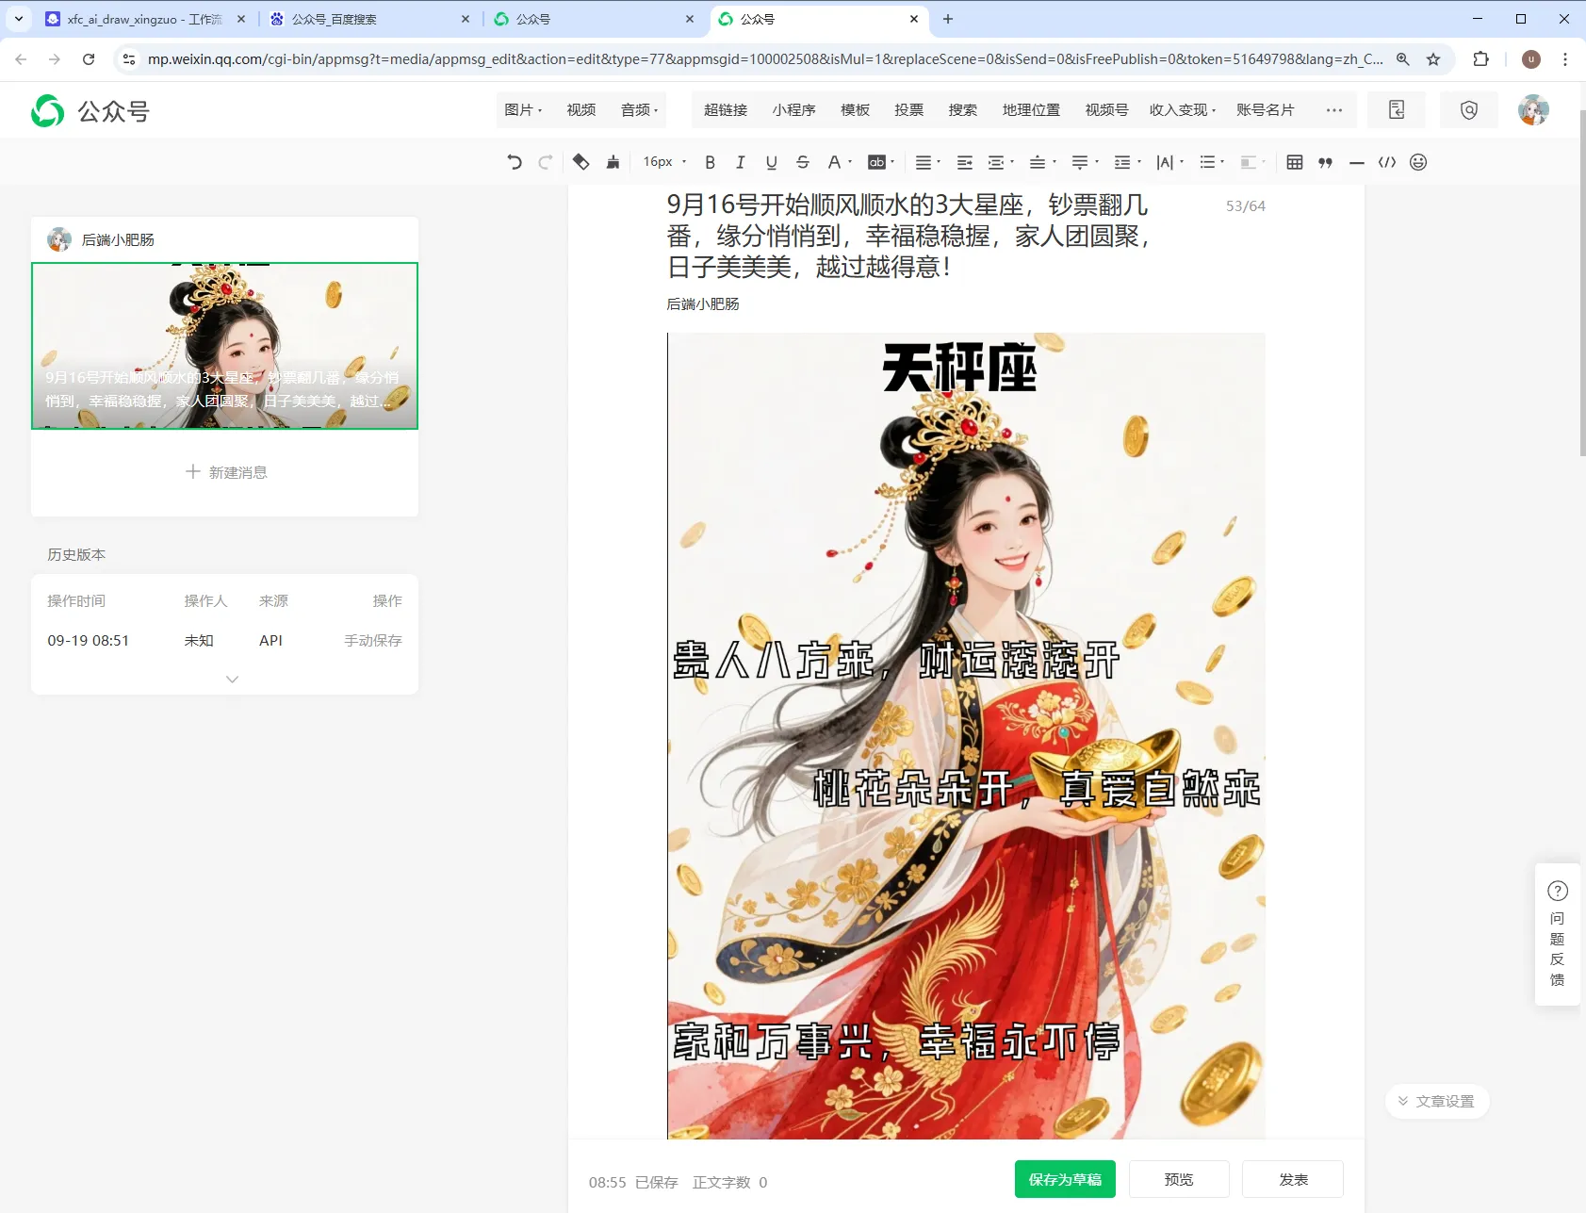
Task: Select the 天秤座 image in the article body
Action: click(x=966, y=736)
